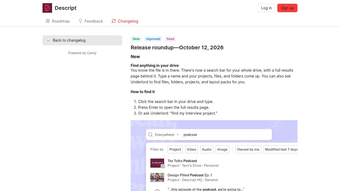Click the Or ask Underlord step
The height and width of the screenshot is (191, 340).
pos(178,113)
